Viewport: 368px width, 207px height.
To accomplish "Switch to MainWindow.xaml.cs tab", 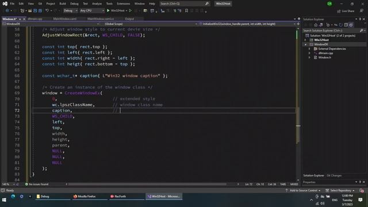I will 101,19.
